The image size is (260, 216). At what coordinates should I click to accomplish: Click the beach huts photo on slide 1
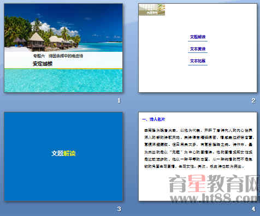(x=63, y=28)
